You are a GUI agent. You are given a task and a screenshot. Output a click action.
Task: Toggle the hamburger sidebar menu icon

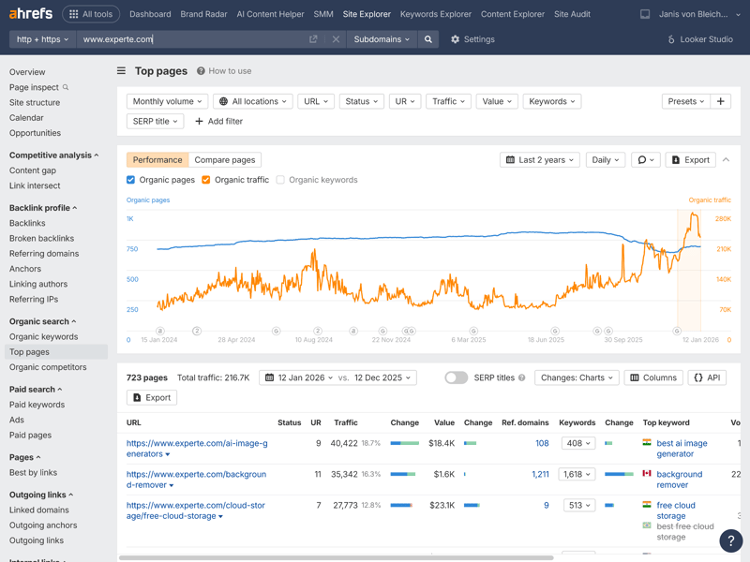point(121,71)
